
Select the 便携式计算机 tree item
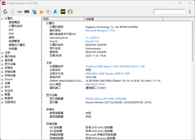[17, 45]
